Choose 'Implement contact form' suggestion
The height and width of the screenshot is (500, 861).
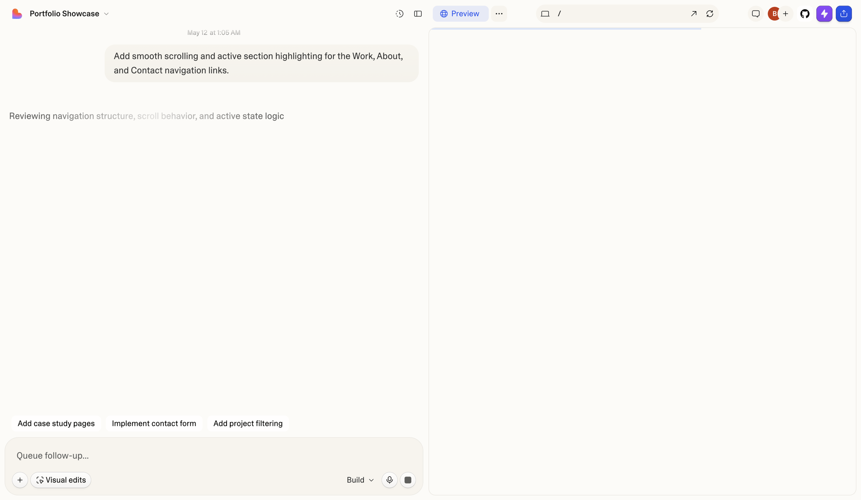pyautogui.click(x=154, y=423)
